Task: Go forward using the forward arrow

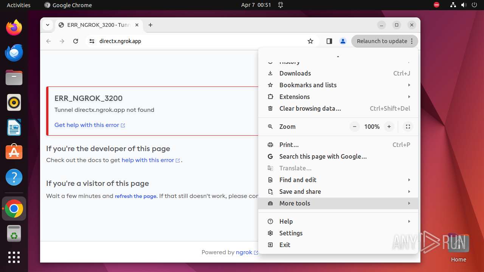Action: pyautogui.click(x=62, y=41)
